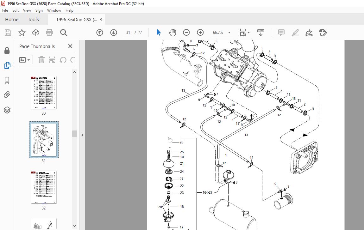Open the Sign menu
The height and width of the screenshot is (230, 364).
pyautogui.click(x=39, y=10)
